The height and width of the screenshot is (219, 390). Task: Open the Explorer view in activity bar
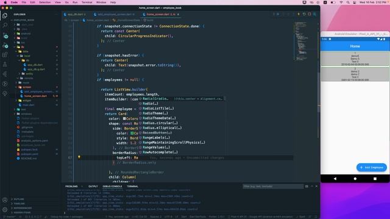[x=5, y=16]
